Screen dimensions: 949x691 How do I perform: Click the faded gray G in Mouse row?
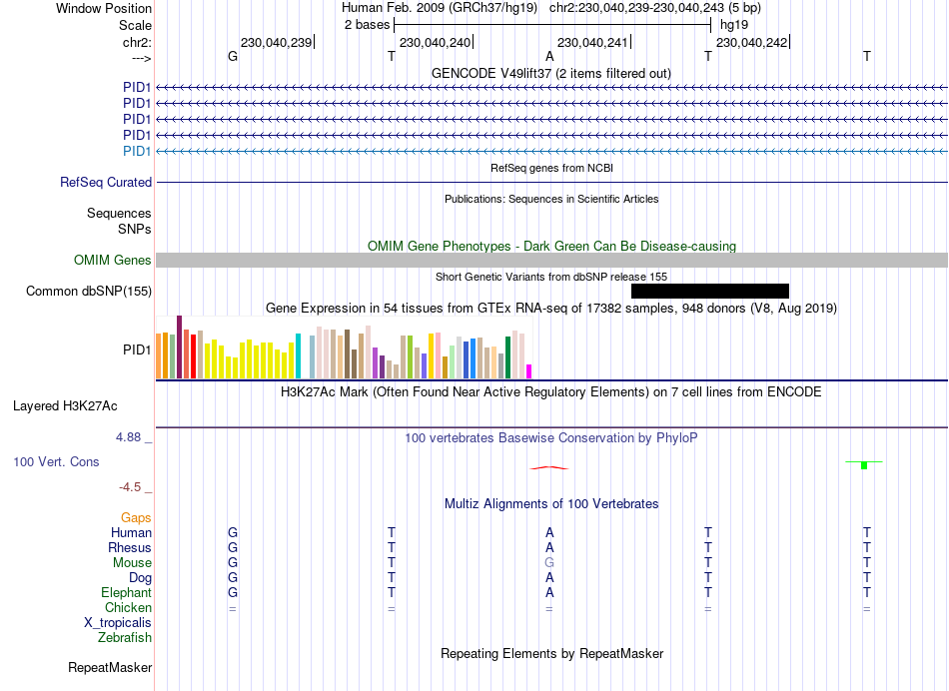[549, 563]
